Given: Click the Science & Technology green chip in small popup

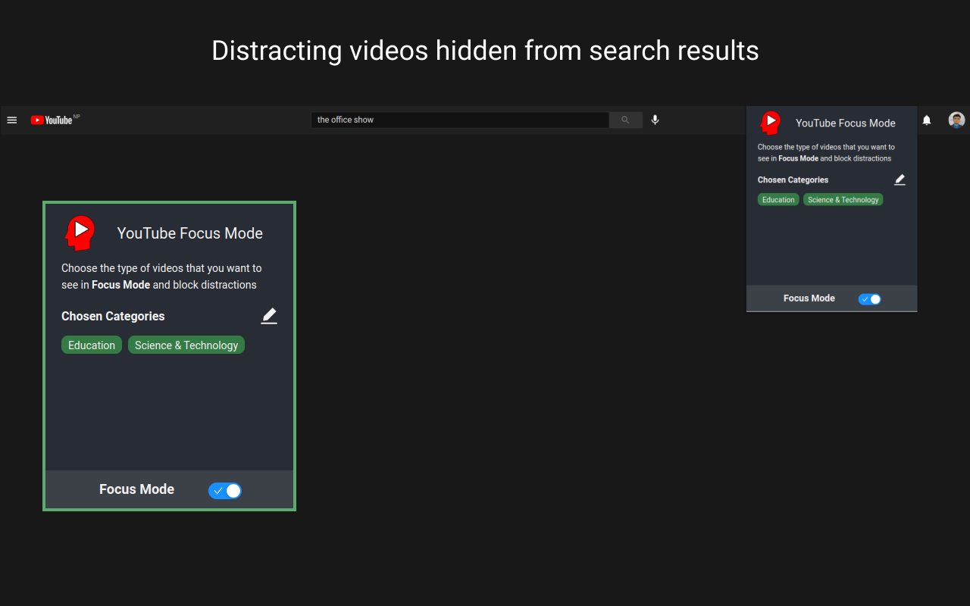Looking at the screenshot, I should pos(843,199).
